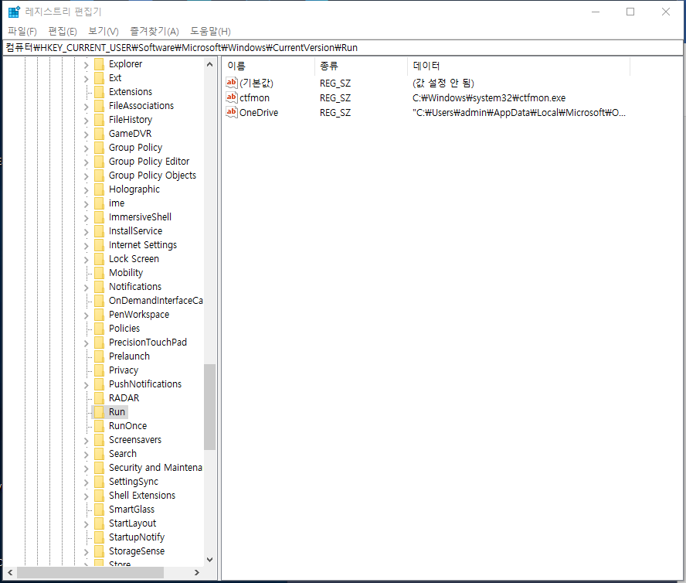Click the OneDrive string value icon
The width and height of the screenshot is (686, 583).
pyautogui.click(x=232, y=112)
